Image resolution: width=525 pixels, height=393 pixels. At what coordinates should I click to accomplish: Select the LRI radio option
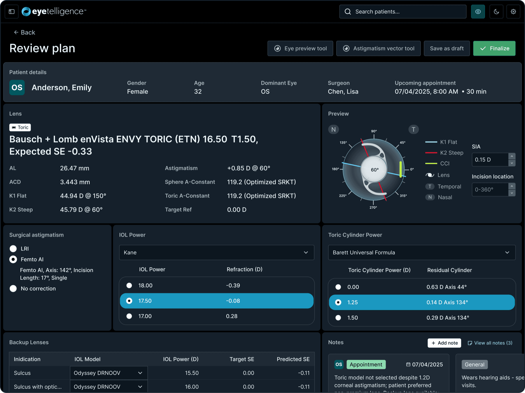click(13, 249)
